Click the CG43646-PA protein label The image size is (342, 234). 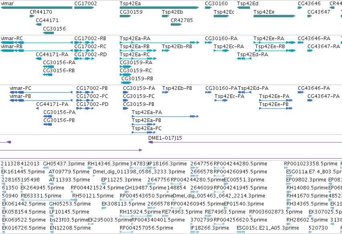[x=314, y=88]
